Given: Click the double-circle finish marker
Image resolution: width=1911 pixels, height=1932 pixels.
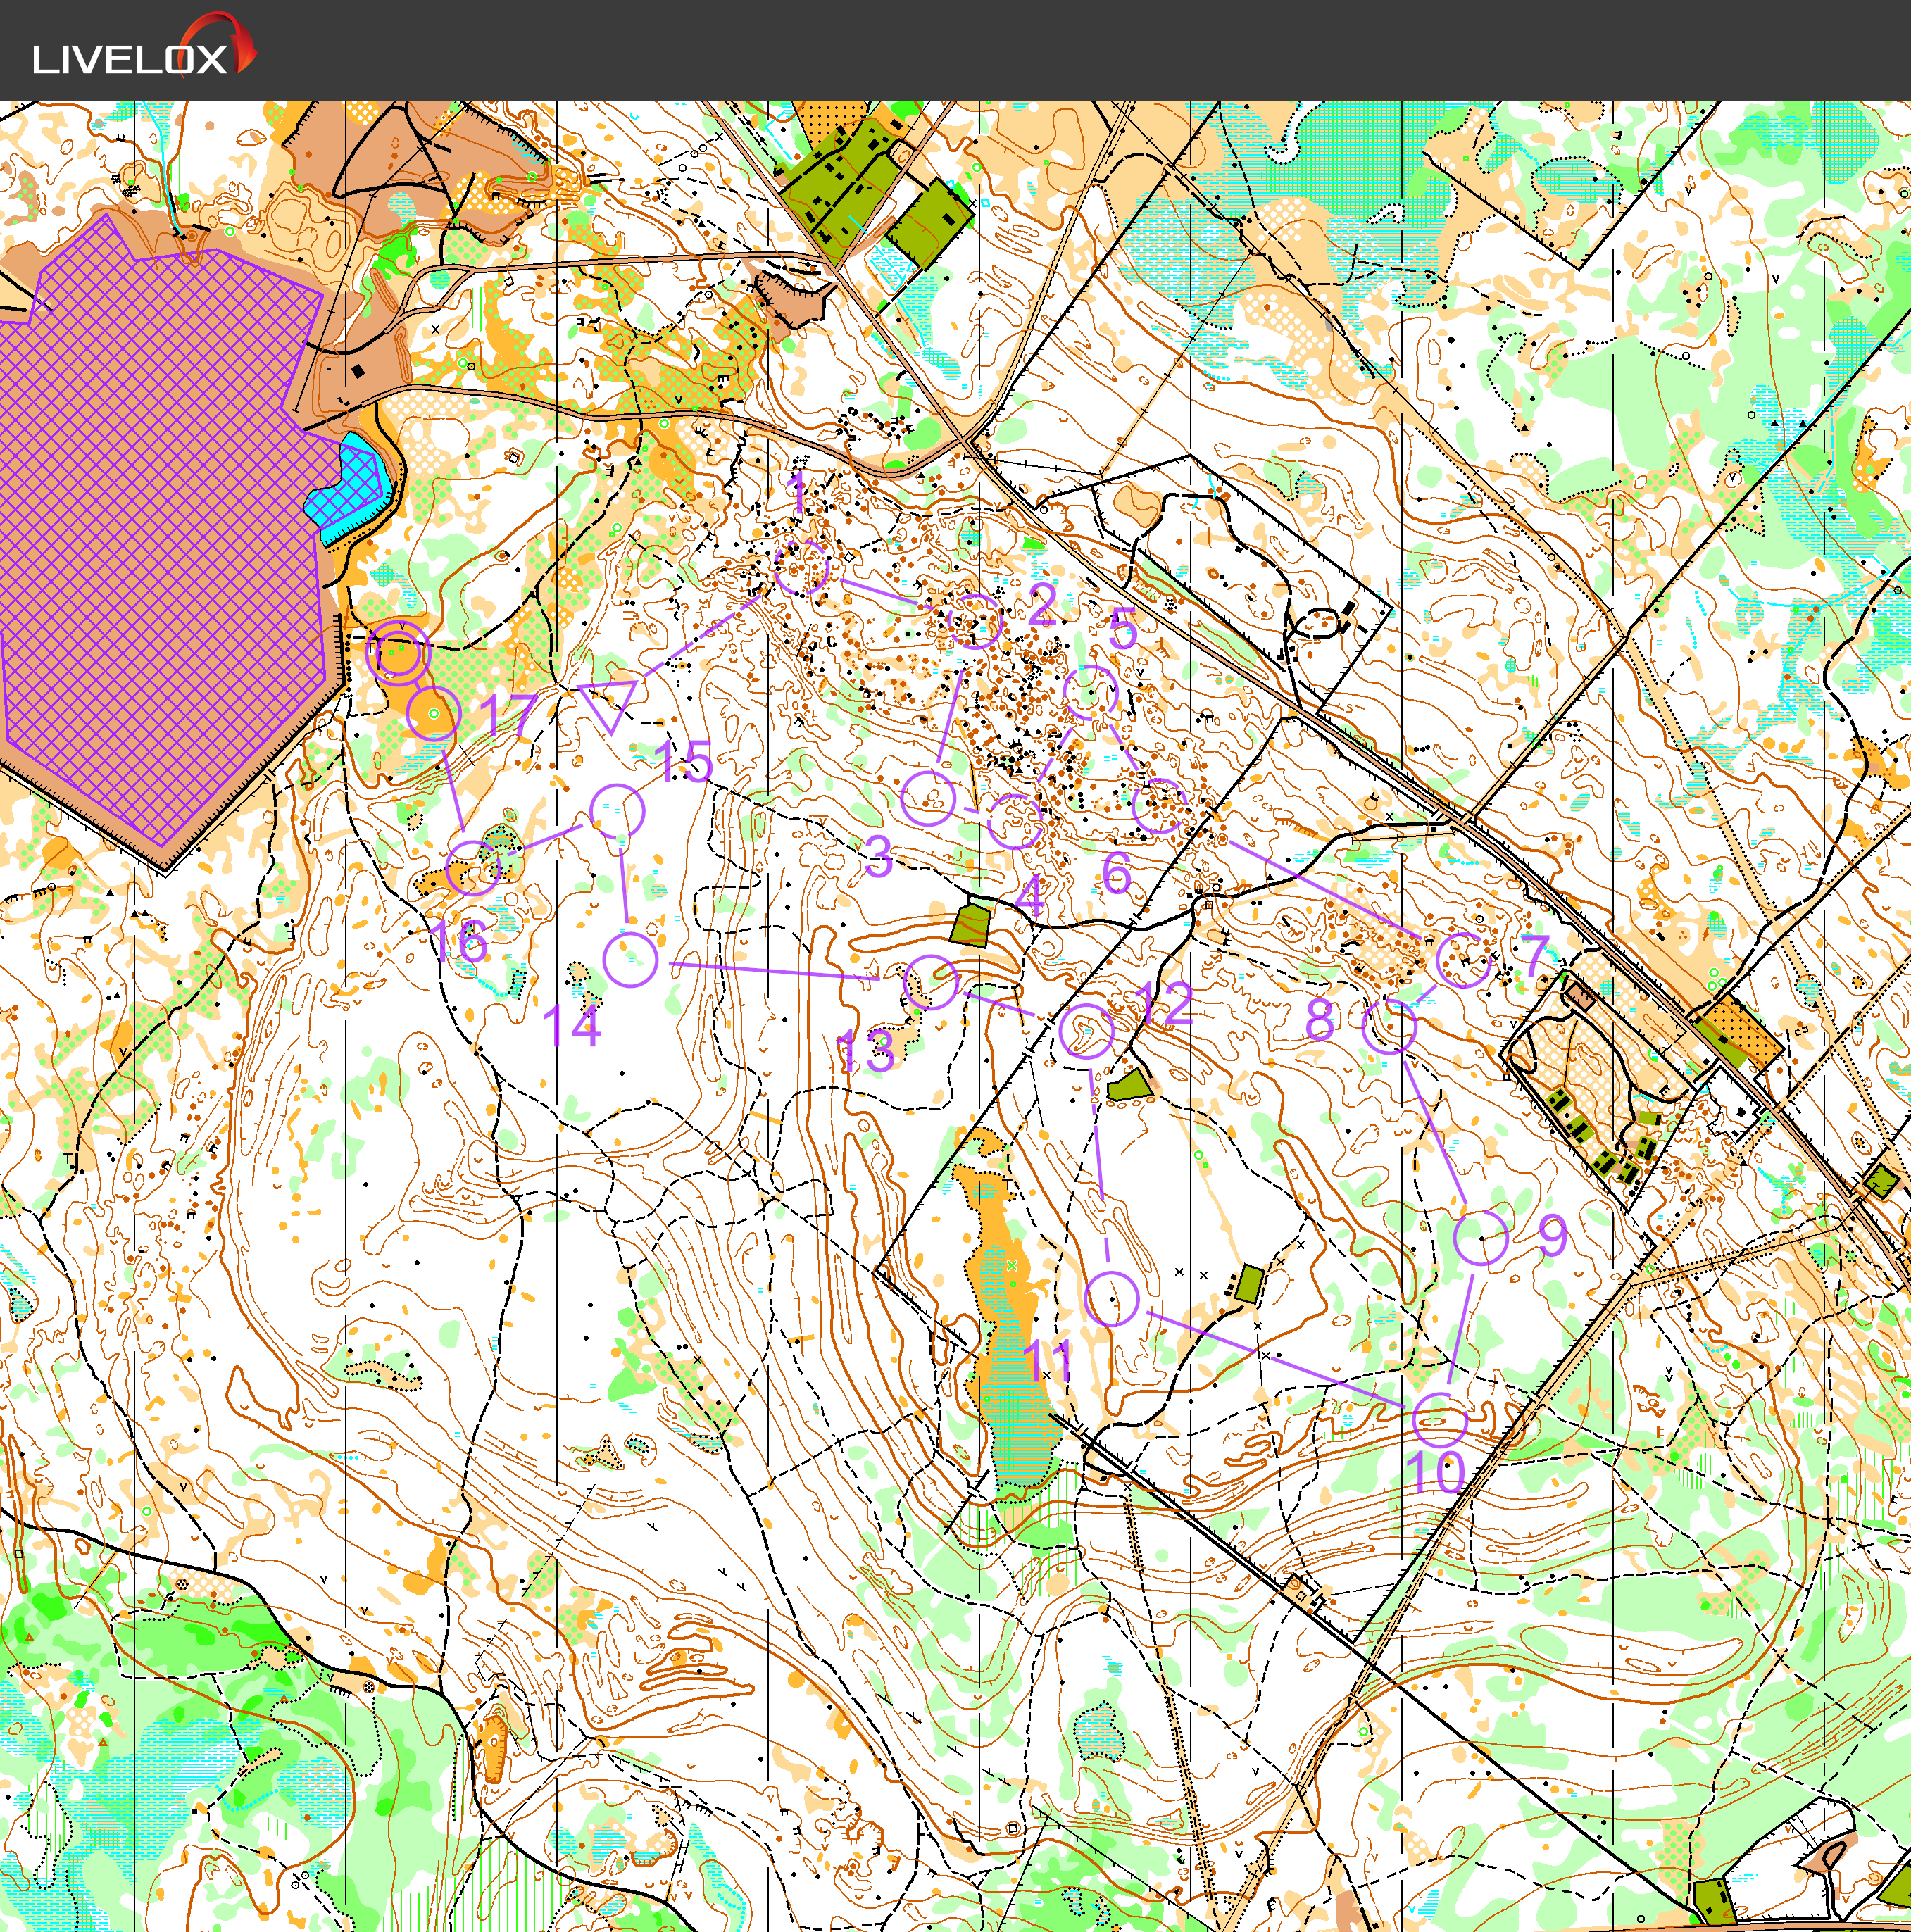Looking at the screenshot, I should 398,654.
